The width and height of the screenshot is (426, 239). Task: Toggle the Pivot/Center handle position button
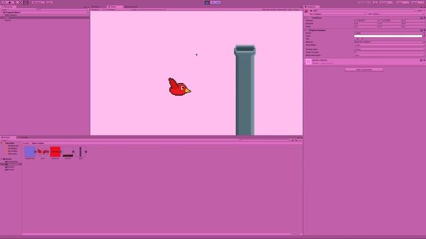pos(37,3)
